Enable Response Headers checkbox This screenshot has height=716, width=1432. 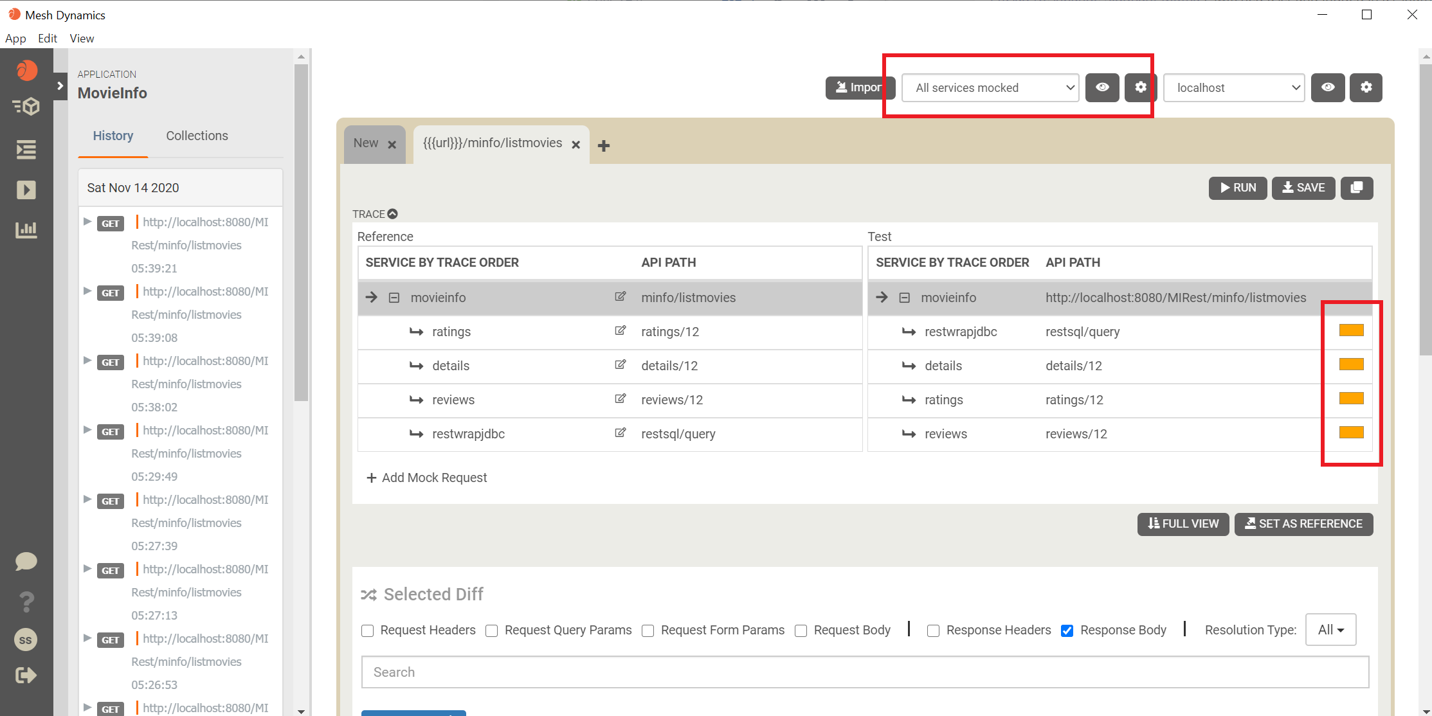934,631
